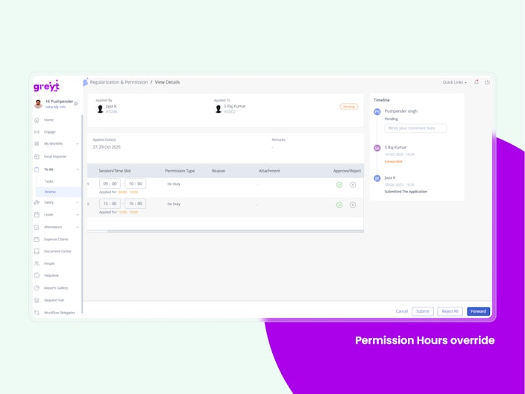The height and width of the screenshot is (394, 525).
Task: Open the notifications bell icon
Action: (476, 82)
